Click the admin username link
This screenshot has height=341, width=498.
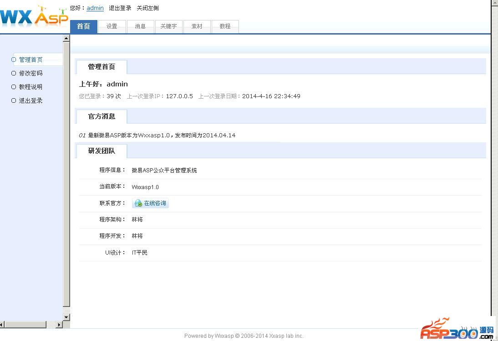coord(95,8)
